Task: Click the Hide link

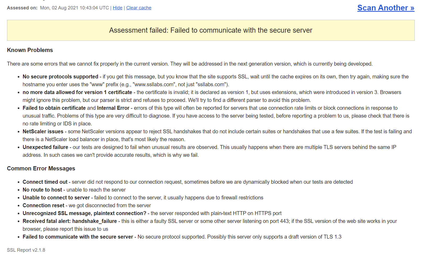Action: click(x=117, y=8)
